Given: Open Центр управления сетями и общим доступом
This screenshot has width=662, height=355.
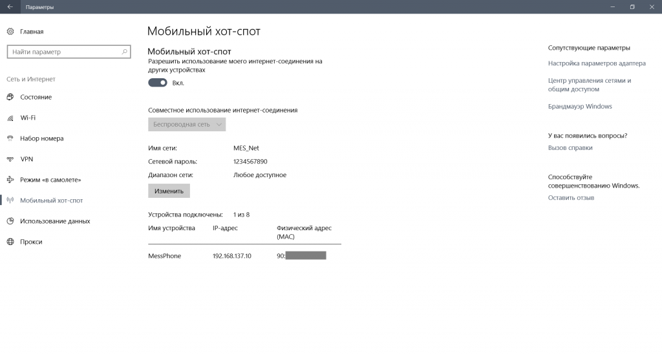Looking at the screenshot, I should (590, 85).
